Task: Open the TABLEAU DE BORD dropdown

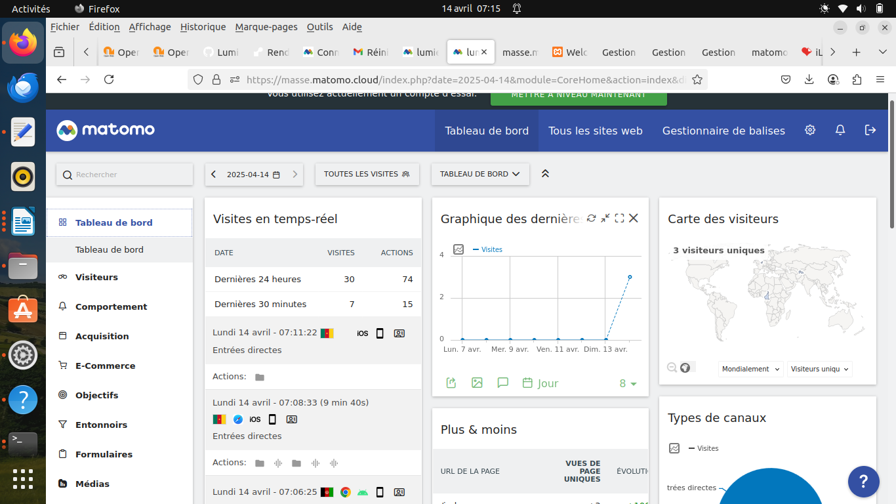Action: [479, 174]
